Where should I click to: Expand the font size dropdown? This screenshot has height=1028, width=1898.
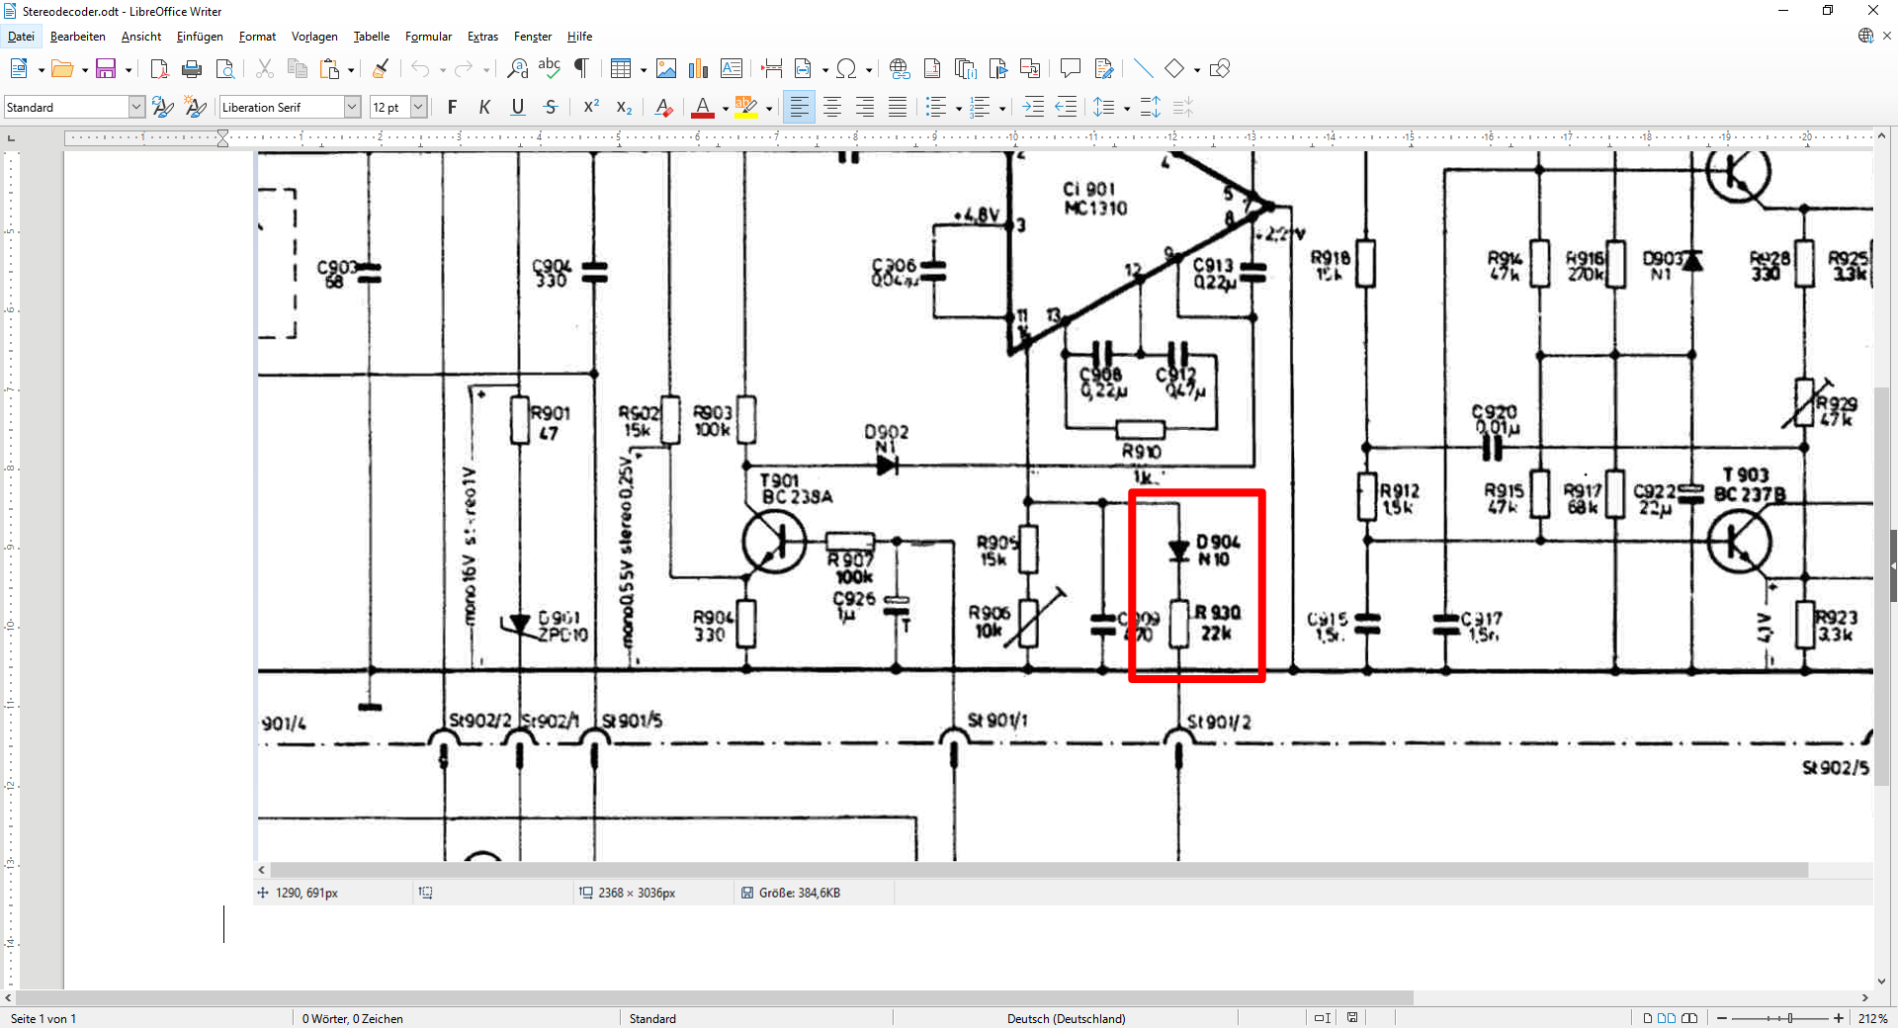click(418, 108)
